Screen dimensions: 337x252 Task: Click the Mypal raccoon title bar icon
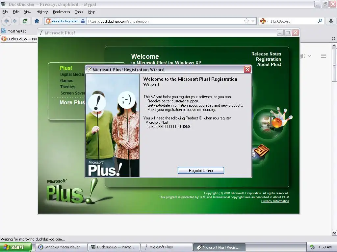[3, 4]
